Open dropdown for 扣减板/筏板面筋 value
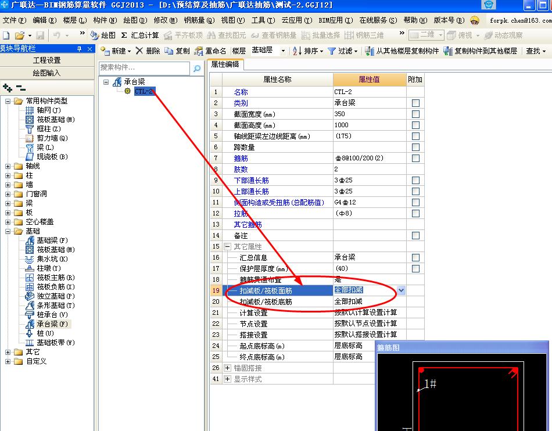The height and width of the screenshot is (431, 552). coord(401,290)
